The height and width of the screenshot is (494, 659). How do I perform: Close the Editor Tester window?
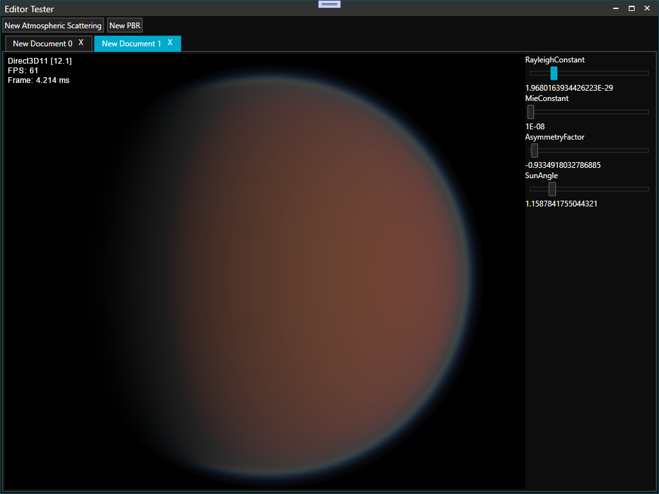(647, 8)
